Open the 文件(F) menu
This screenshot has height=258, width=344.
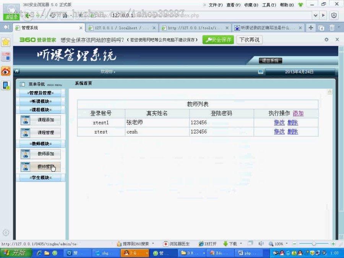216,5
